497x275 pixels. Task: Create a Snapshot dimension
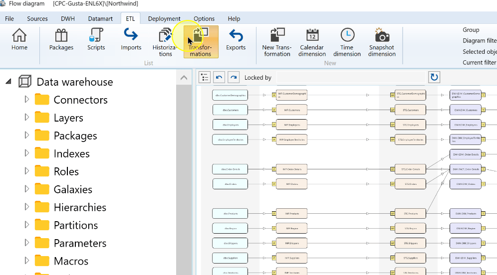pyautogui.click(x=382, y=42)
